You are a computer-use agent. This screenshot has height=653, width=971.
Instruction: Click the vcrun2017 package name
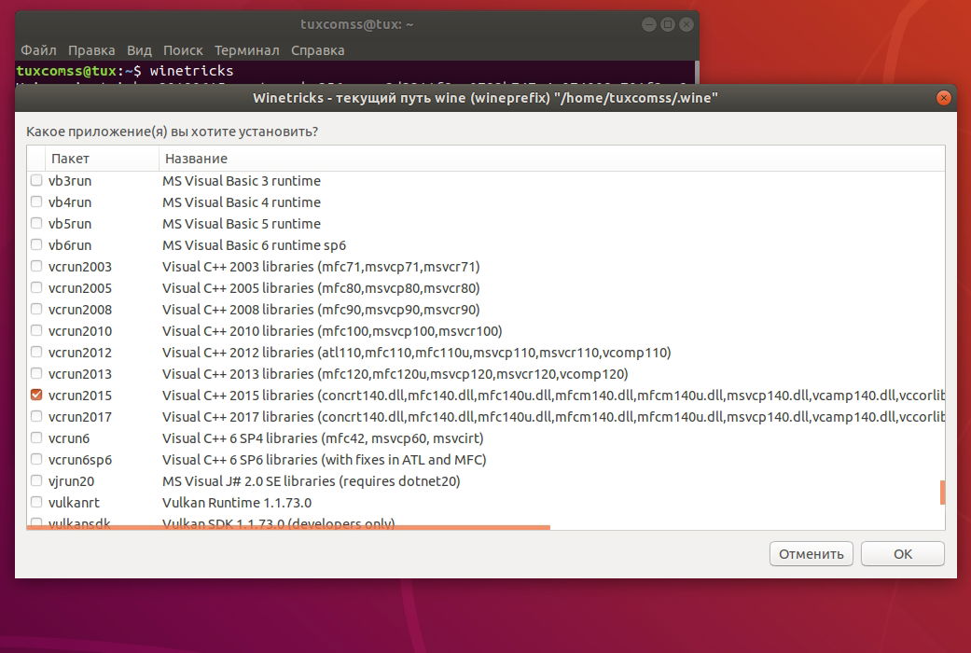point(80,417)
